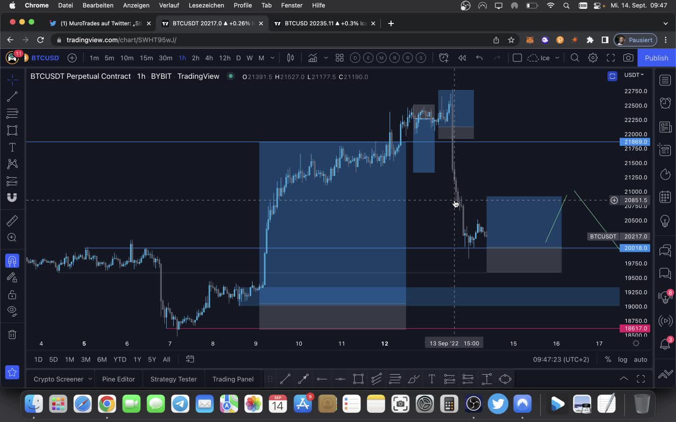Viewport: 676px width, 422px height.
Task: Open the Pine Editor tab
Action: tap(118, 379)
